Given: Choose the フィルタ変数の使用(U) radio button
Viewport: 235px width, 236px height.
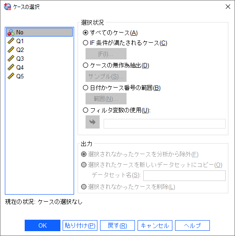Looking at the screenshot, I should pos(86,110).
